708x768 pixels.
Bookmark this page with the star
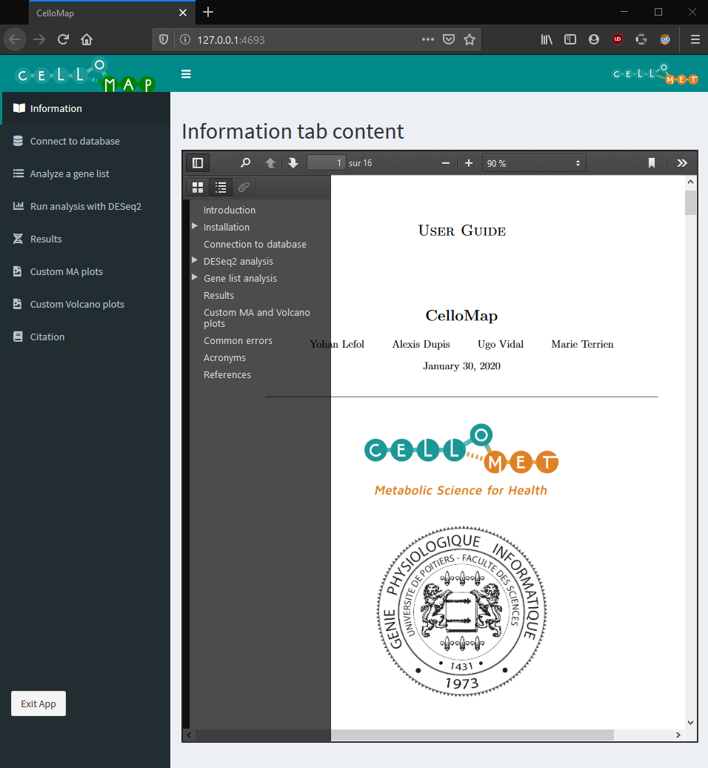tap(470, 40)
